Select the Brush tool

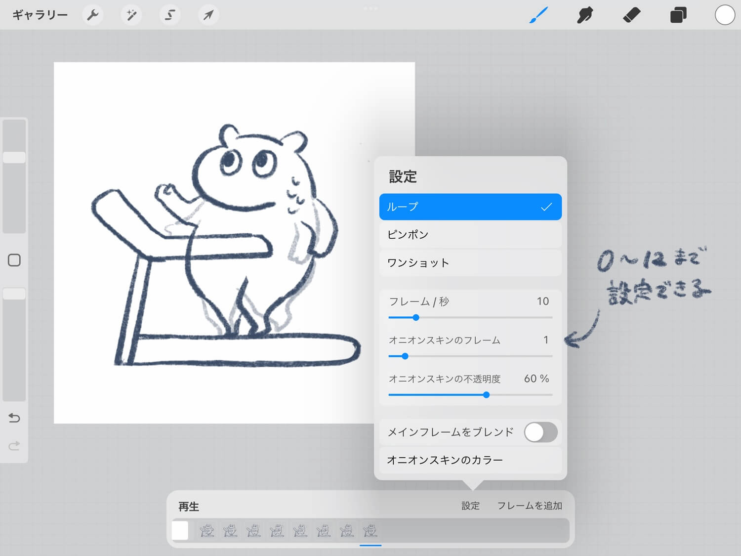[538, 15]
